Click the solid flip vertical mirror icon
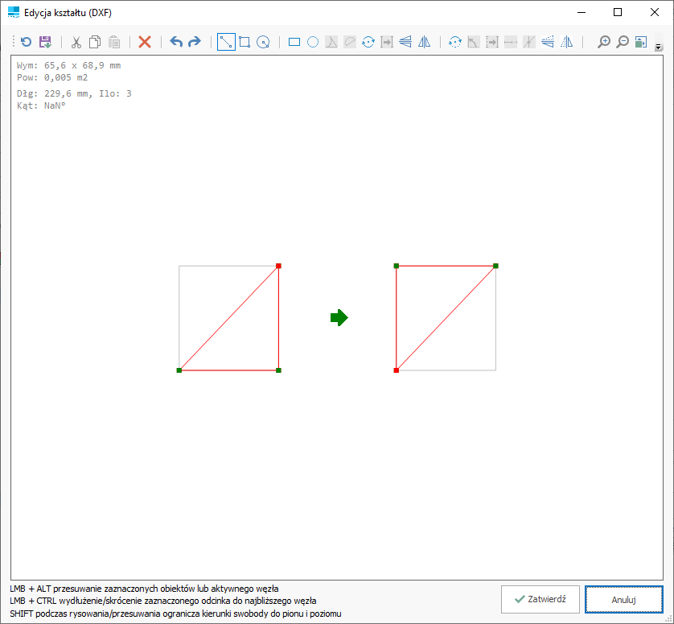 [405, 42]
